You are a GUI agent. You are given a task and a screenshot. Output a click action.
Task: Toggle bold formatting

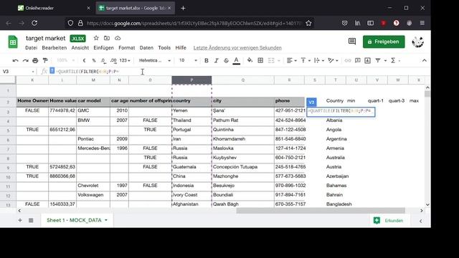(206, 60)
